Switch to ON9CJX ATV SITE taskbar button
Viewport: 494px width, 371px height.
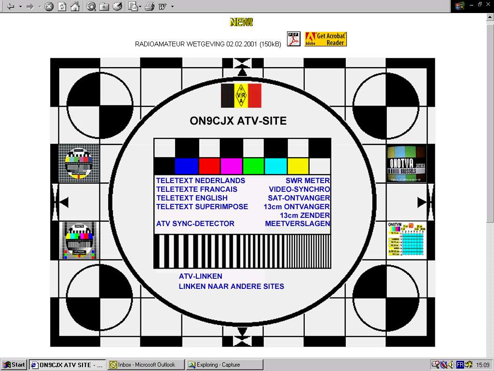(x=68, y=365)
